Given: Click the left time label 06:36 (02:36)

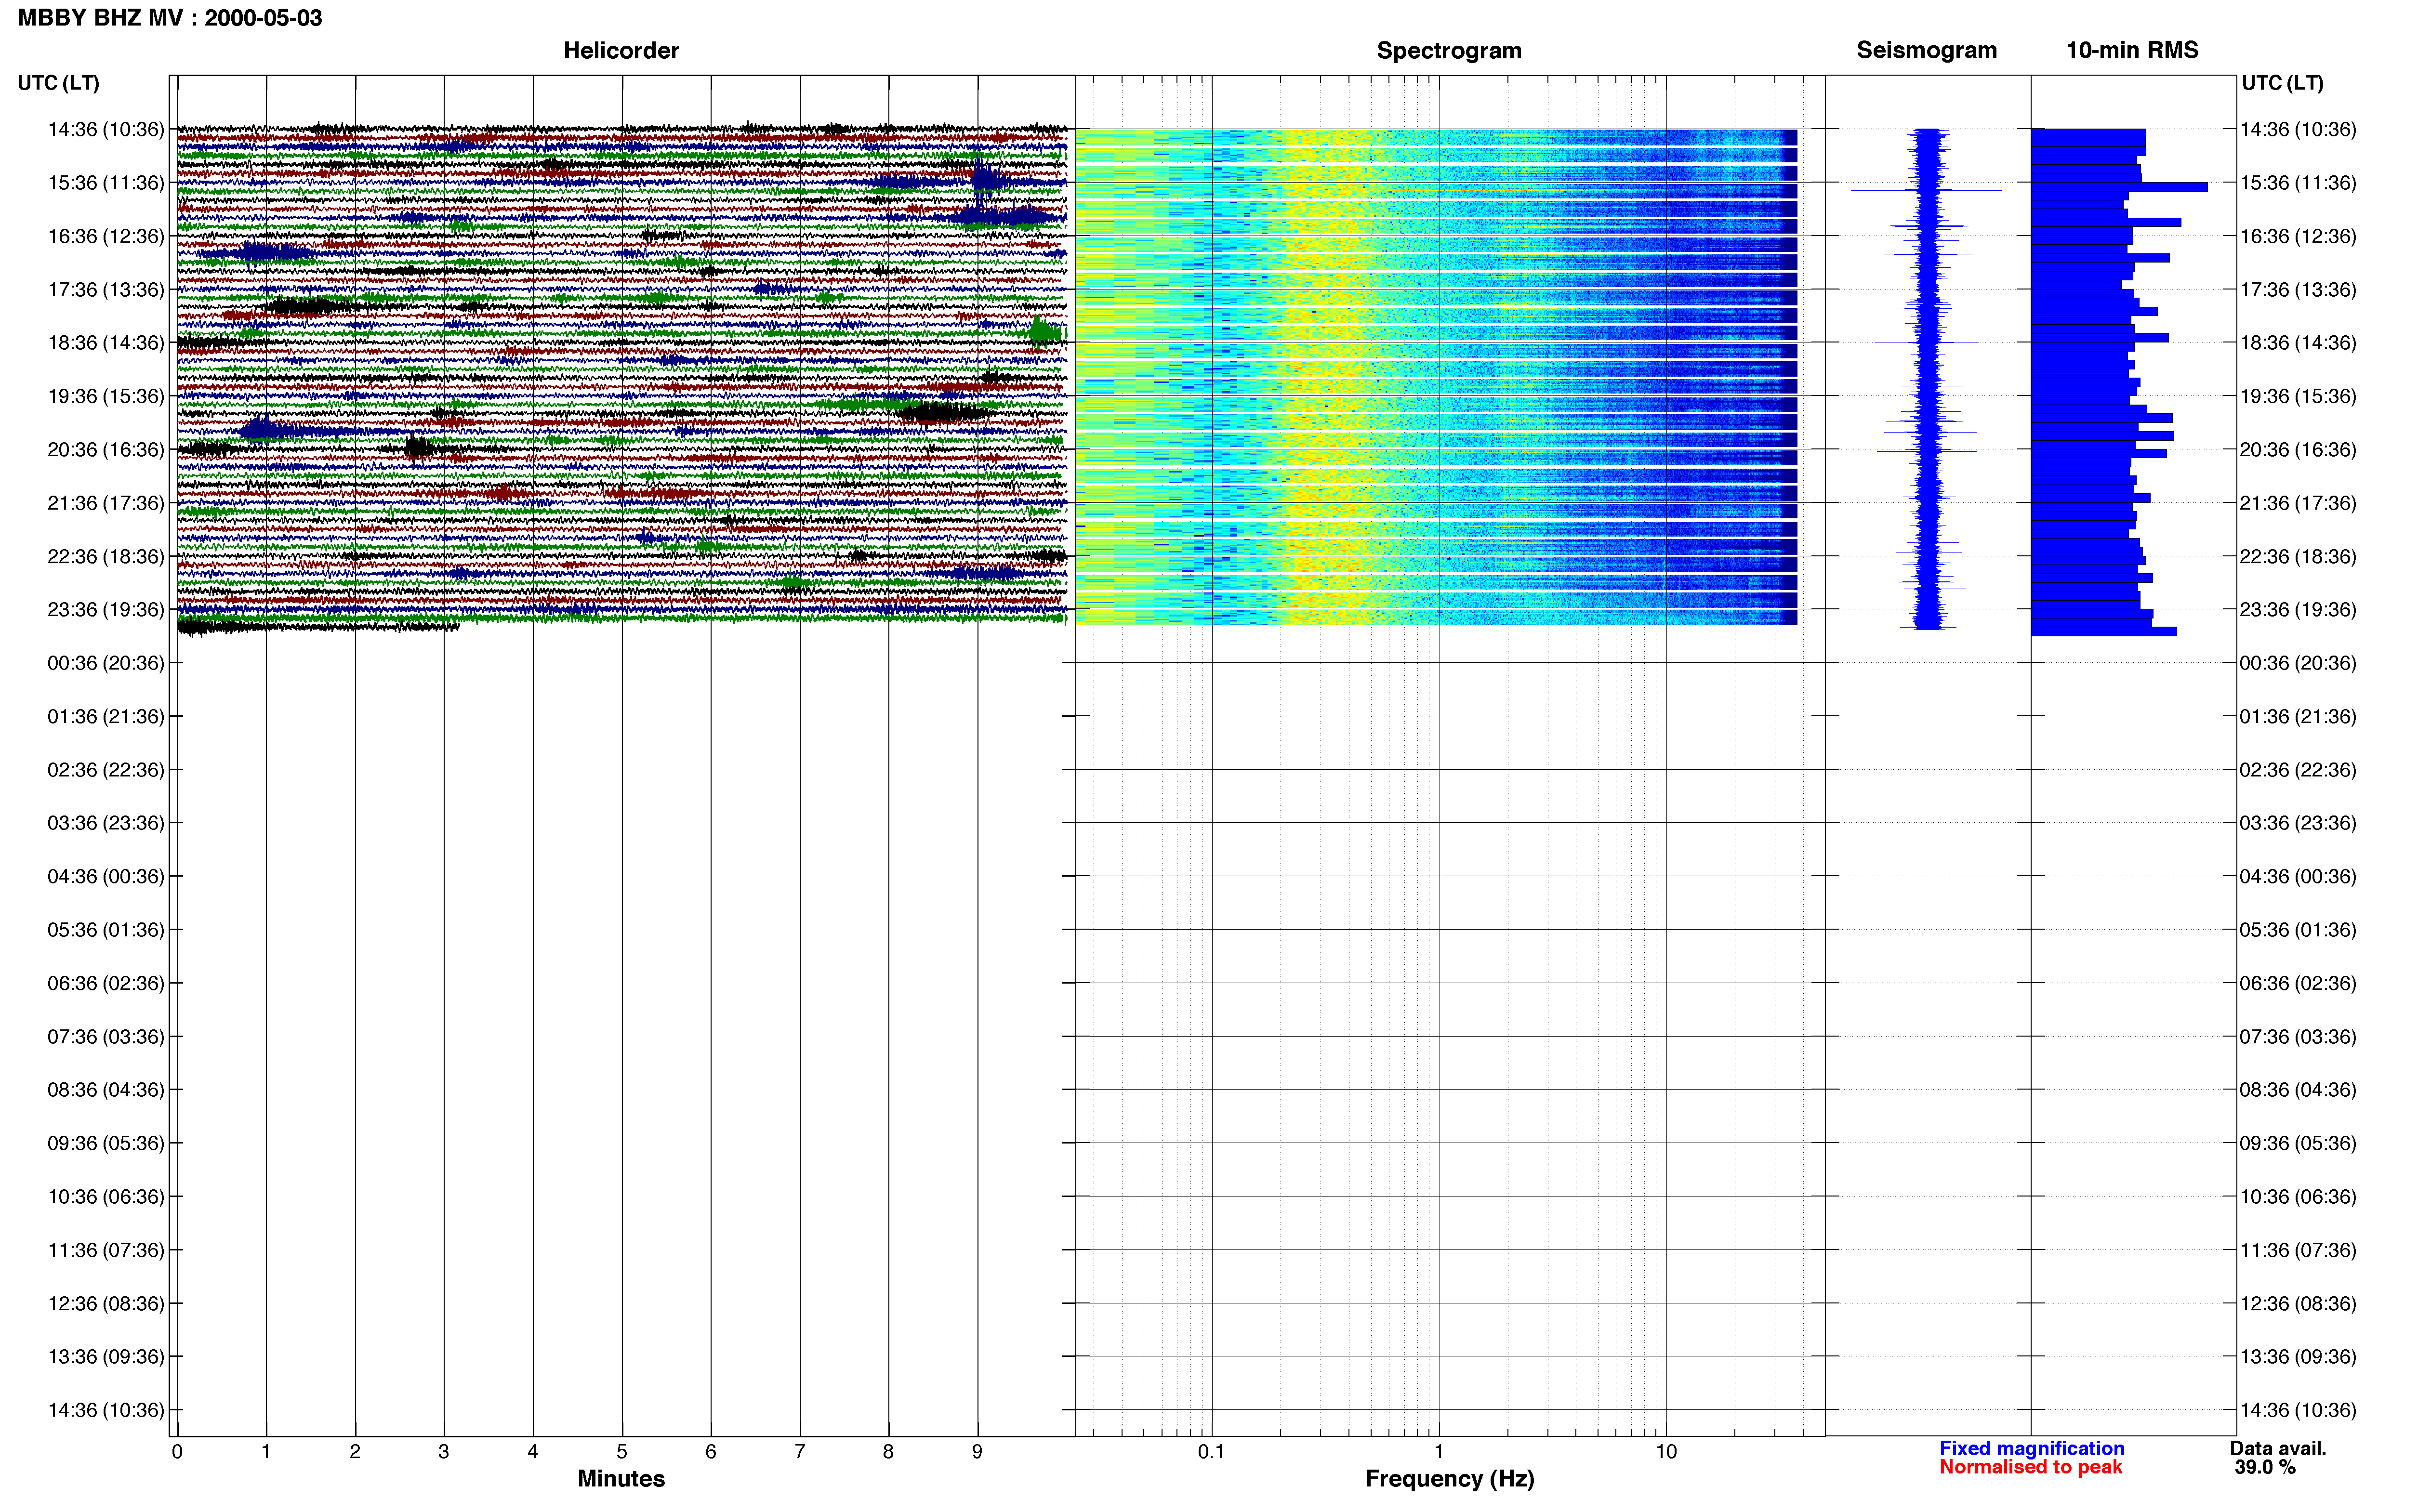Looking at the screenshot, I should click(x=106, y=983).
